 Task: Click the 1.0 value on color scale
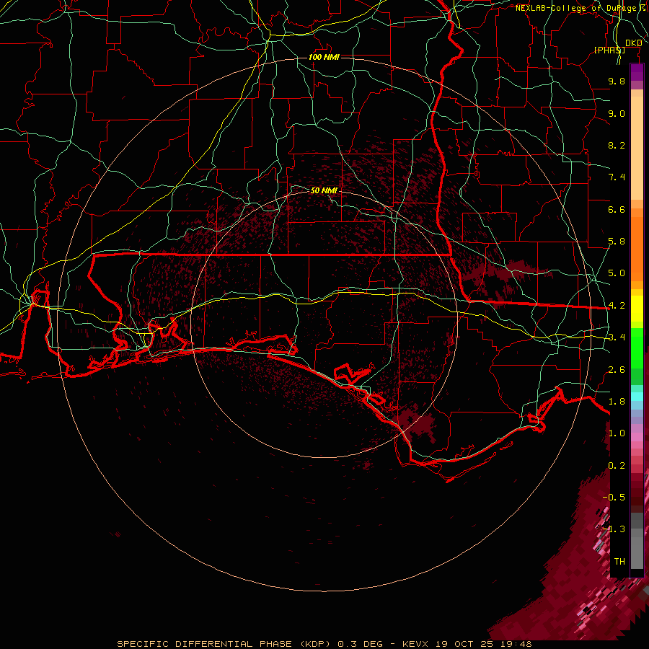617,433
